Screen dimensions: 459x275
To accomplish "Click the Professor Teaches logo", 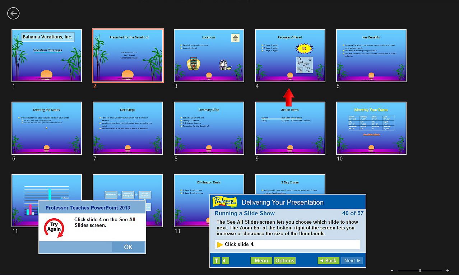I will pyautogui.click(x=225, y=202).
